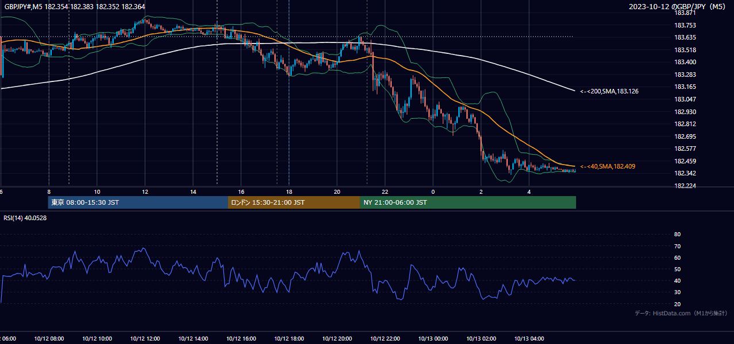Click hour tick 16 on price chart axis

pos(241,191)
